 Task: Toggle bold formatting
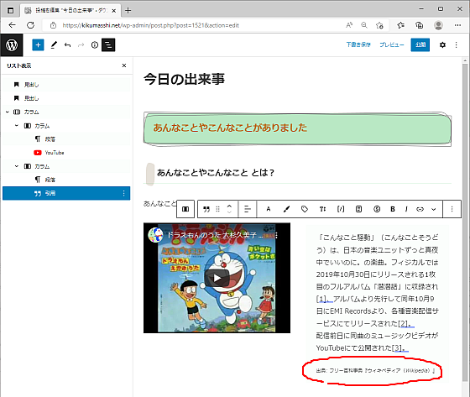393,209
